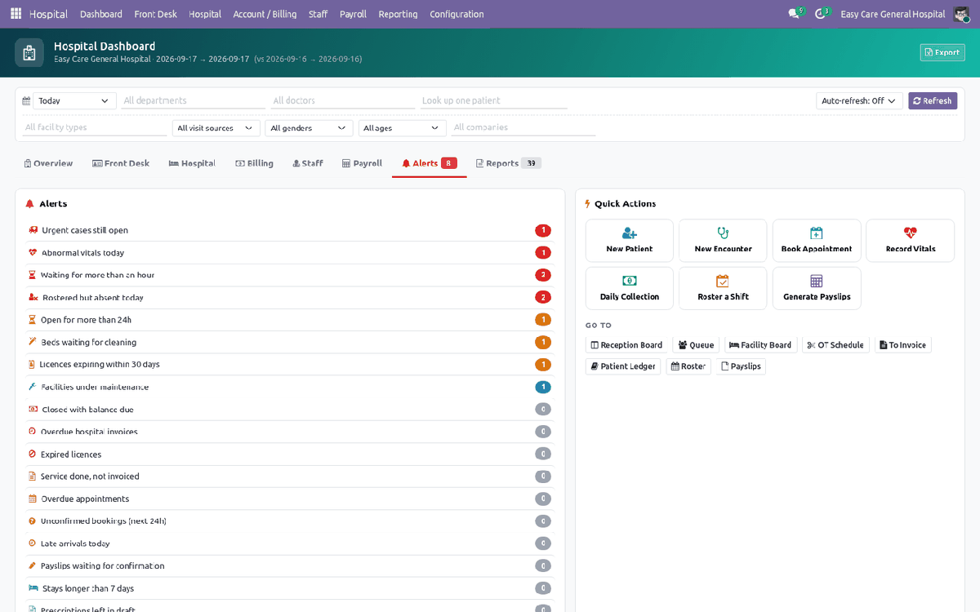The width and height of the screenshot is (980, 612).
Task: Open the Open for more than 24h alert
Action: tap(290, 320)
